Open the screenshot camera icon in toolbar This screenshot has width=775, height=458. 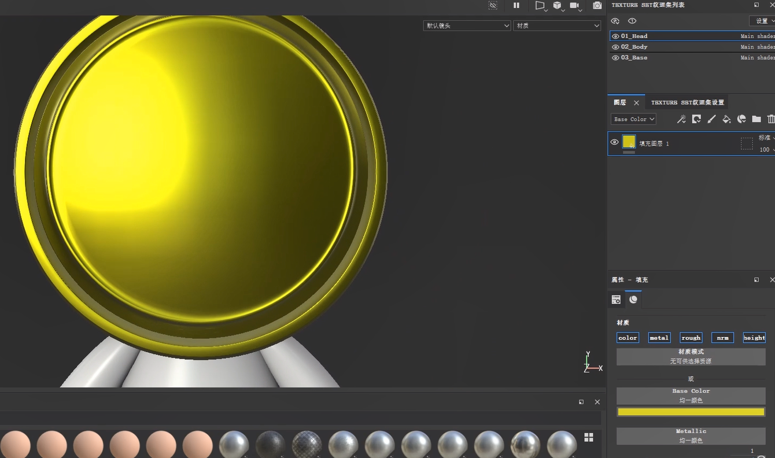pos(597,6)
